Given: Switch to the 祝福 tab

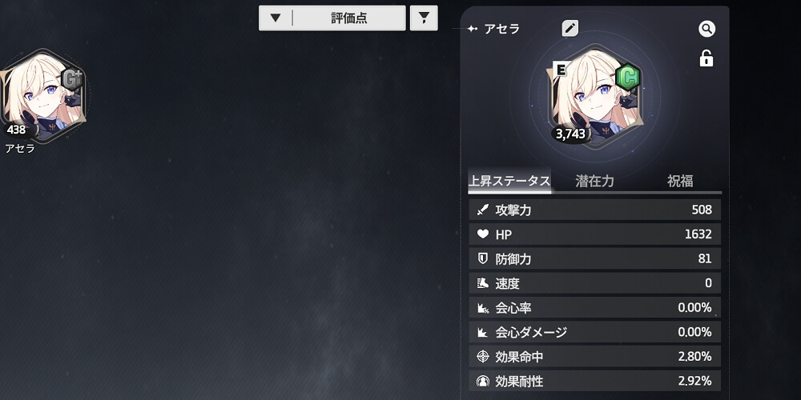Looking at the screenshot, I should click(x=680, y=181).
